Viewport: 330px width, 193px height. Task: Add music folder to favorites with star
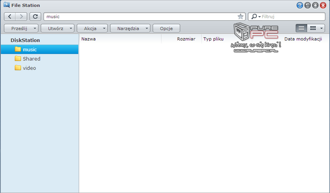pos(240,16)
